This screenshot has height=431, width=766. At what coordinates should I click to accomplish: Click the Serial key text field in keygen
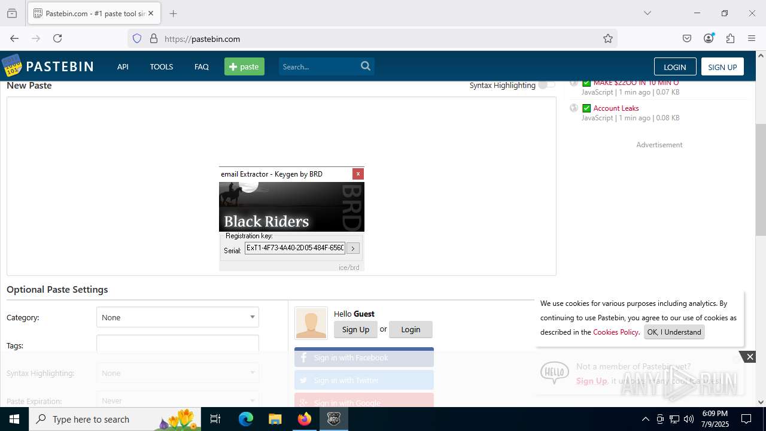coord(295,248)
